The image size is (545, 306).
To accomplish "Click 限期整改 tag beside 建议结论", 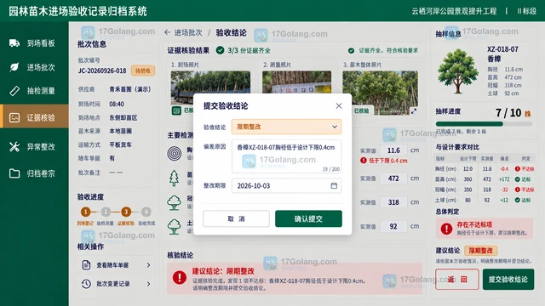I will 481,251.
